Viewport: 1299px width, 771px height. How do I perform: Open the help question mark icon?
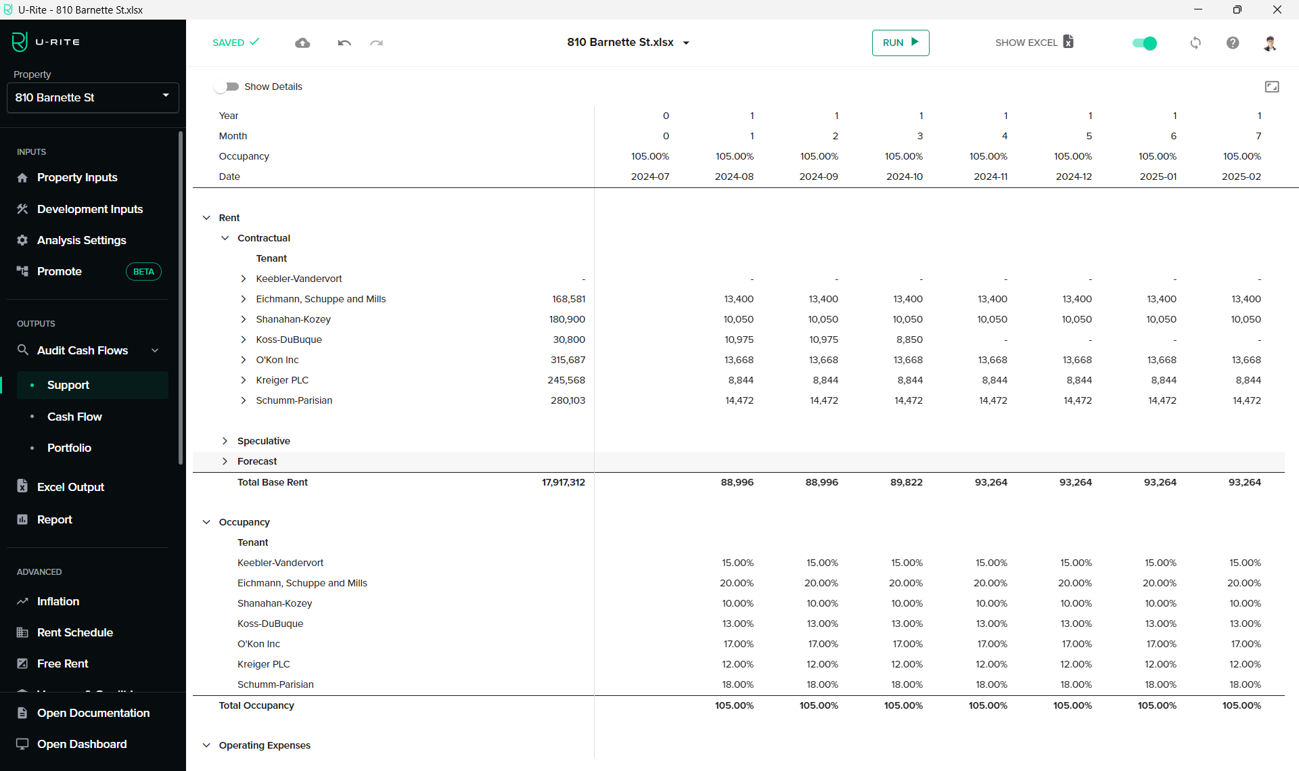1233,43
